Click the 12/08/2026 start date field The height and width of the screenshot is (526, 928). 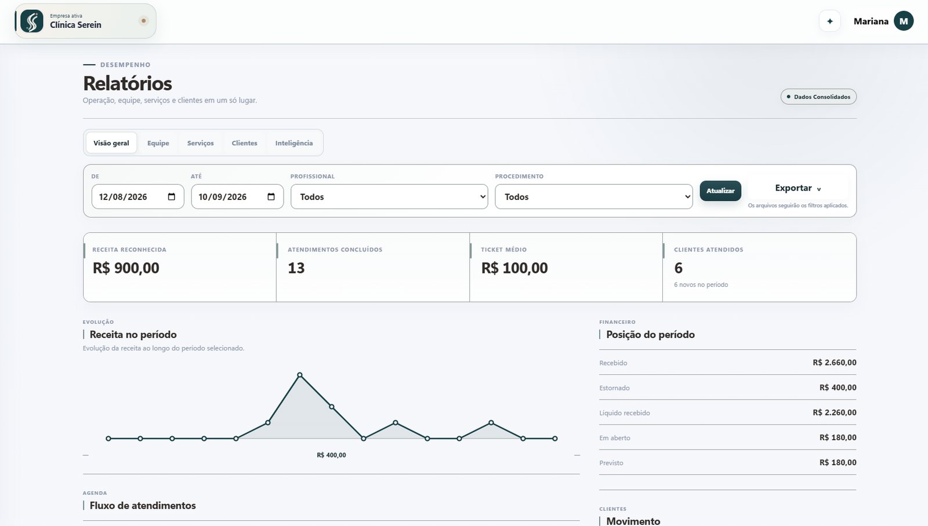[138, 197]
